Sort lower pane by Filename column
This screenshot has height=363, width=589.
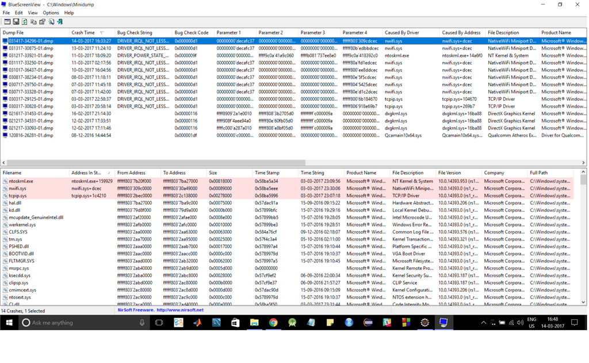(x=35, y=173)
